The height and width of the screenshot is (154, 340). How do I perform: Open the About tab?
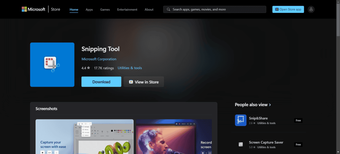click(149, 10)
